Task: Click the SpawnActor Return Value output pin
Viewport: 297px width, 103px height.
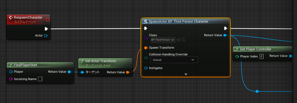Action: point(225,35)
